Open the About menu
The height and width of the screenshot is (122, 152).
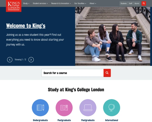93,3
